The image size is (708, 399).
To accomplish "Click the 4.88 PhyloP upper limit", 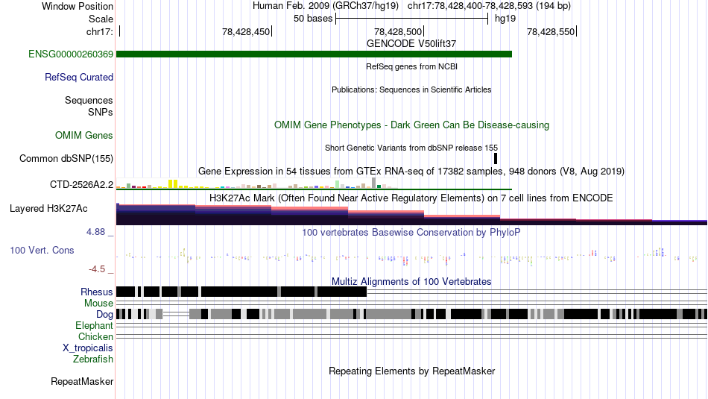I will tap(95, 232).
